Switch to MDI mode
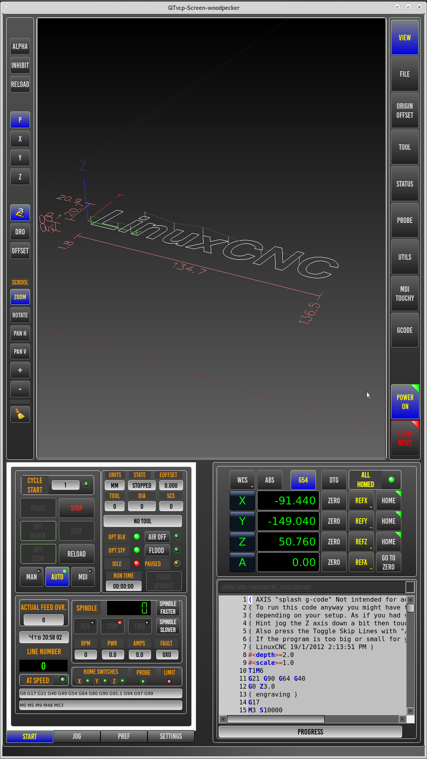Image resolution: width=427 pixels, height=759 pixels. coord(83,577)
